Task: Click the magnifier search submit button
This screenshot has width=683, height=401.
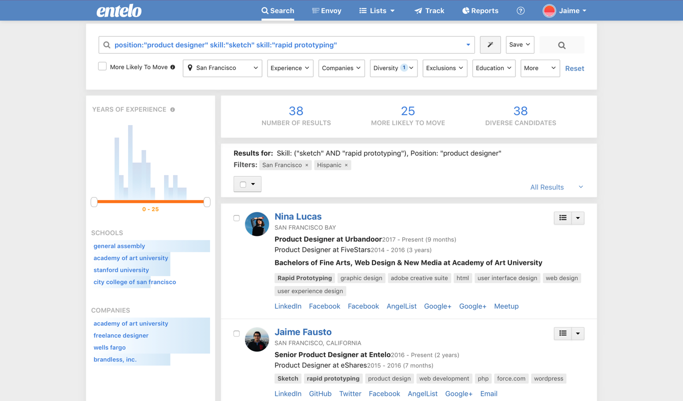Action: (x=561, y=45)
